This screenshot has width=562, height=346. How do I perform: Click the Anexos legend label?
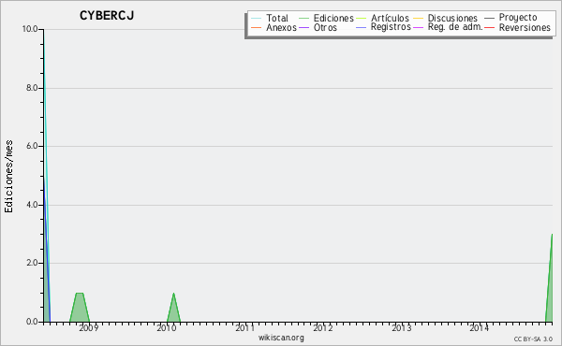click(281, 27)
